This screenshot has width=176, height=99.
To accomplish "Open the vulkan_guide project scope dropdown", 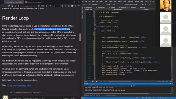I will tap(98, 10).
